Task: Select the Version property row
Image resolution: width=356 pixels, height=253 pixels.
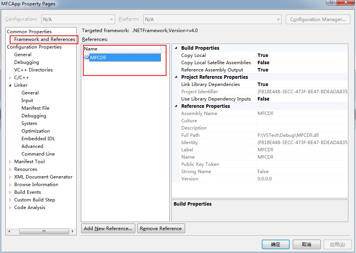Action: point(264,179)
